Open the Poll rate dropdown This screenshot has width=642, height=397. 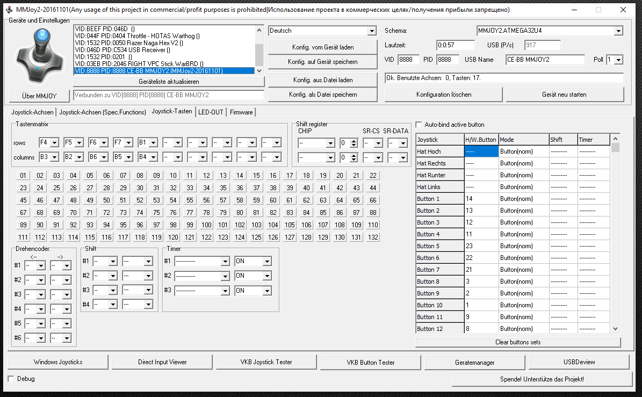[618, 60]
